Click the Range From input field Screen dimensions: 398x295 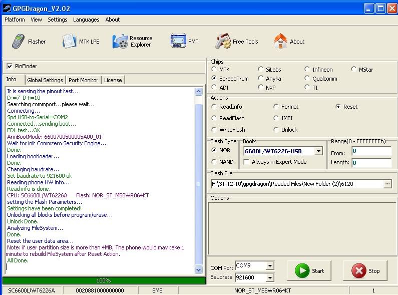point(371,151)
